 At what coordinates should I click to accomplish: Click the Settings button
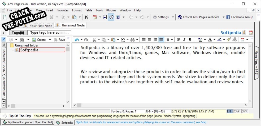[x=161, y=17]
